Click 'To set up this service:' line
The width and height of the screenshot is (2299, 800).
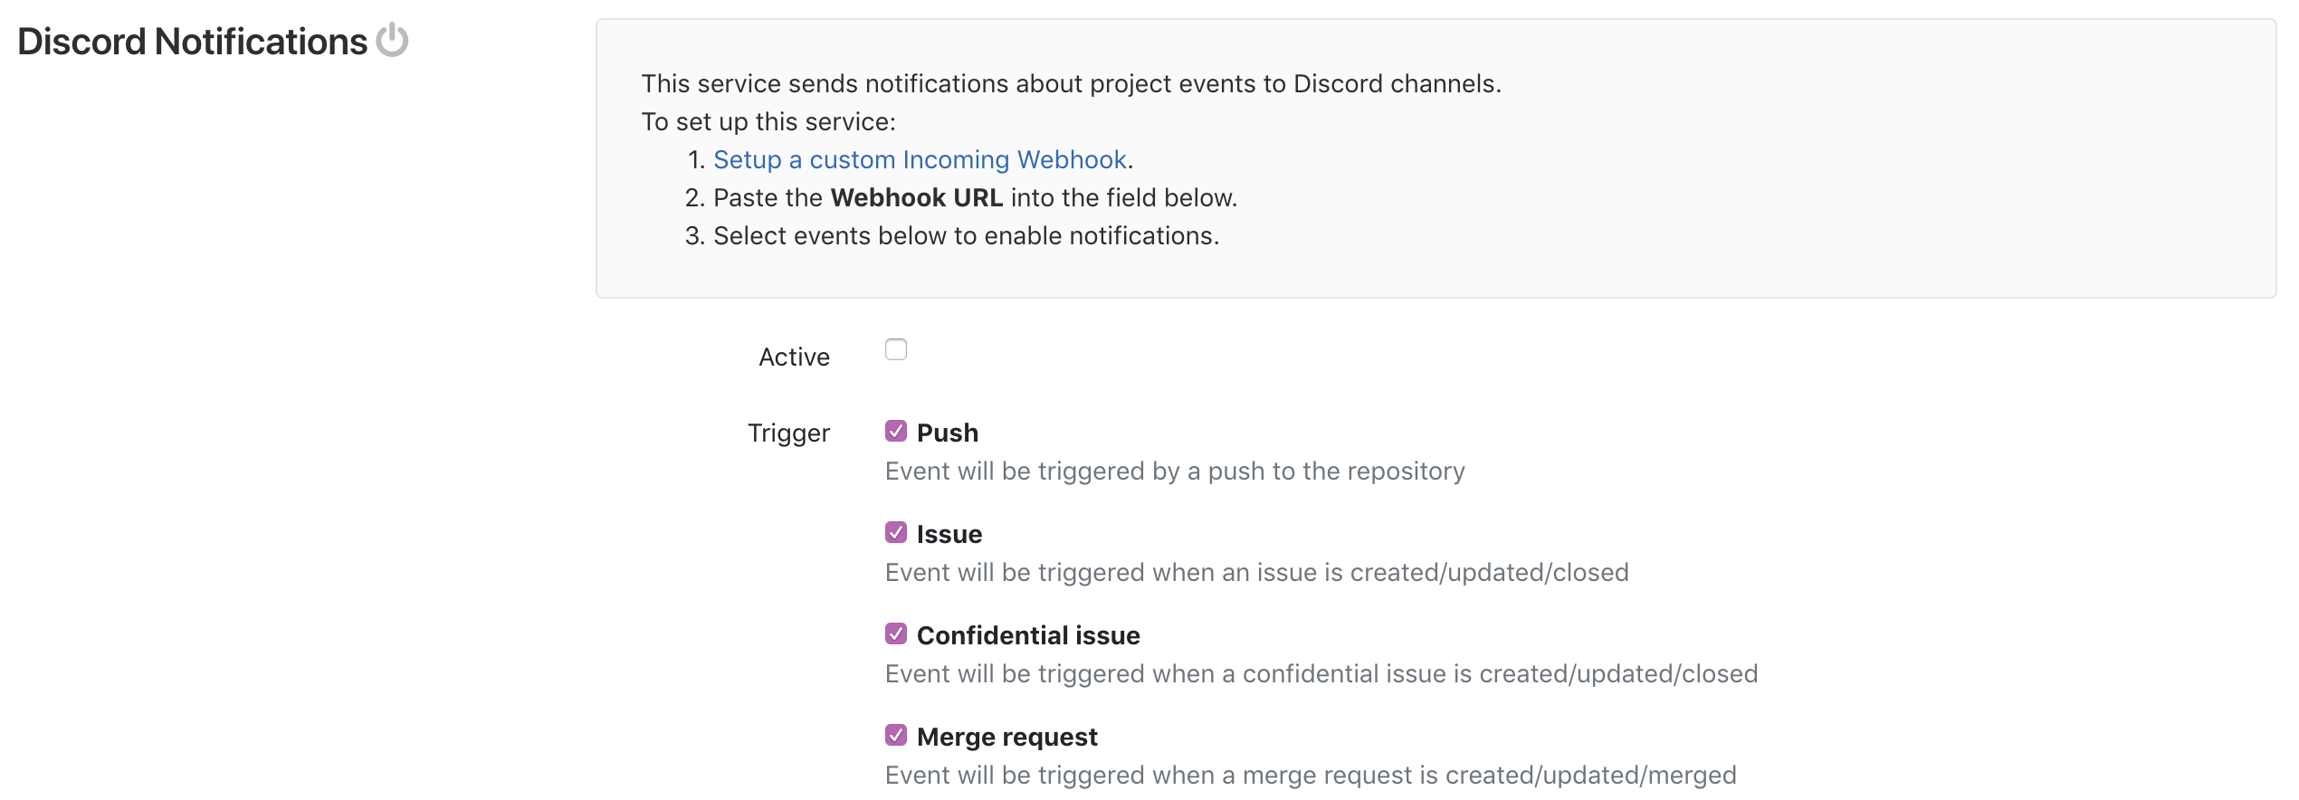[768, 121]
